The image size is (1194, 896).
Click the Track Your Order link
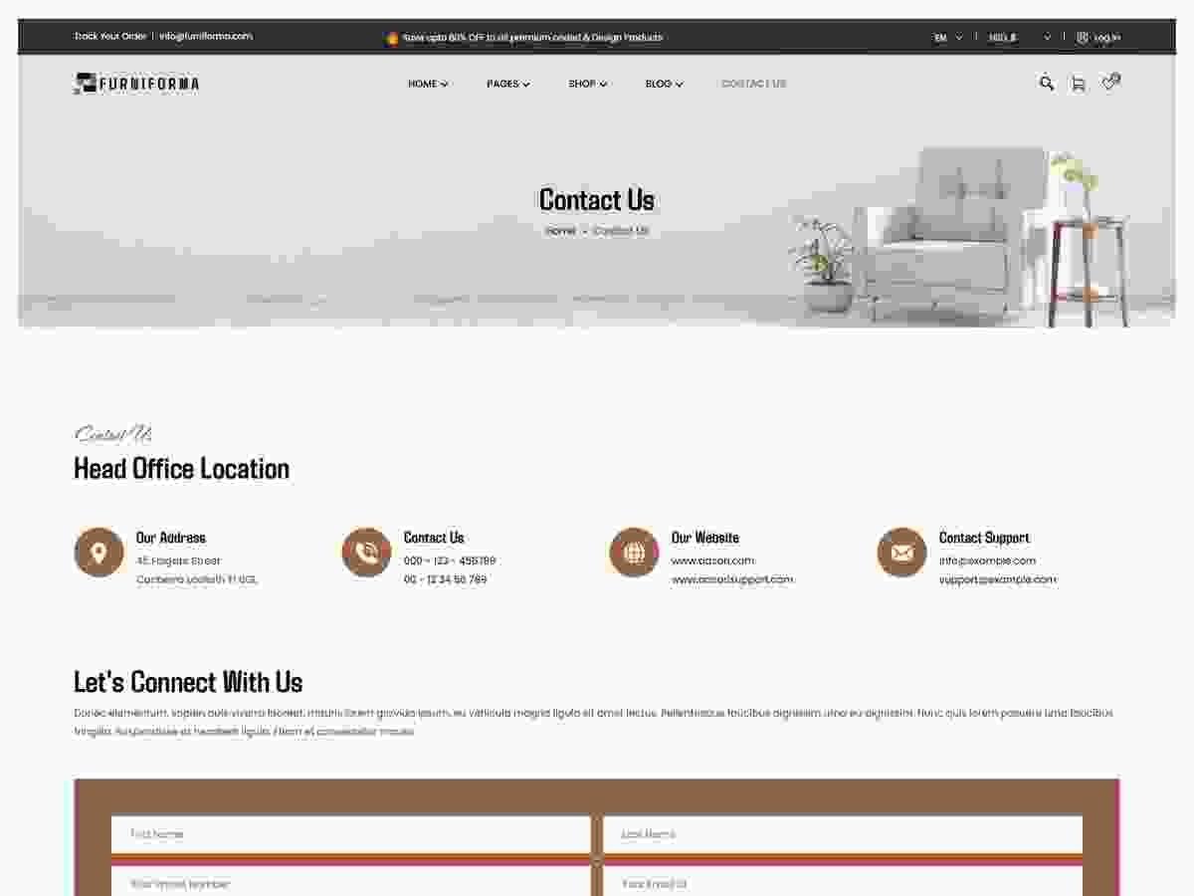click(109, 37)
